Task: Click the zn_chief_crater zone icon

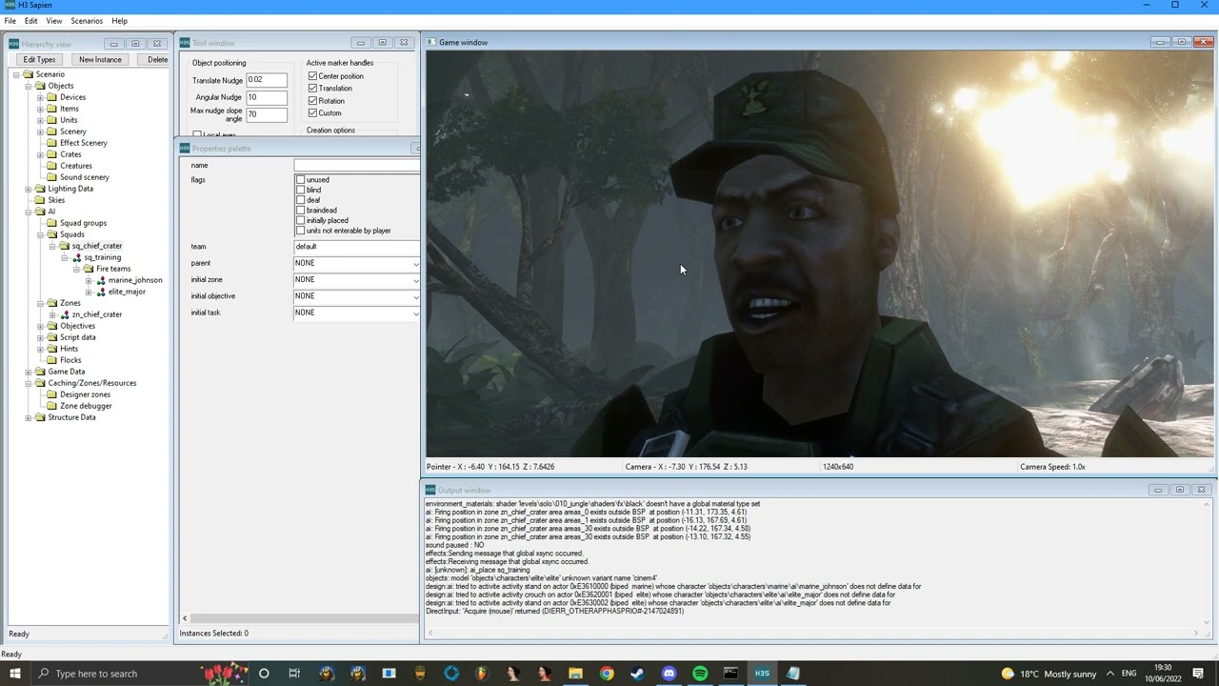Action: coord(65,314)
